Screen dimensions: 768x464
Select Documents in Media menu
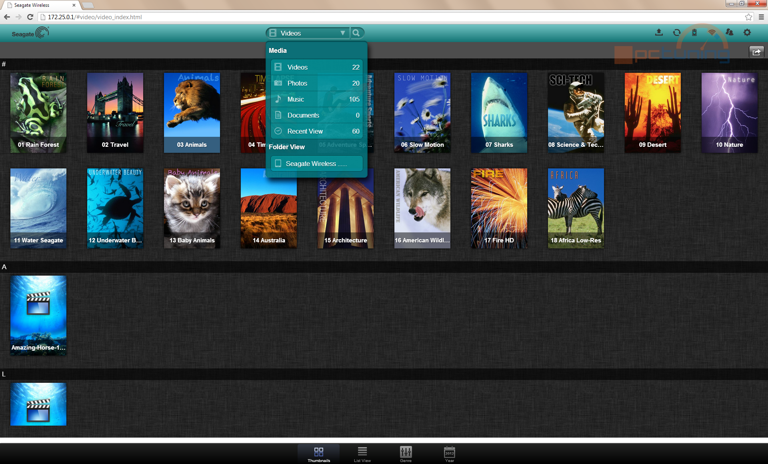pyautogui.click(x=317, y=115)
